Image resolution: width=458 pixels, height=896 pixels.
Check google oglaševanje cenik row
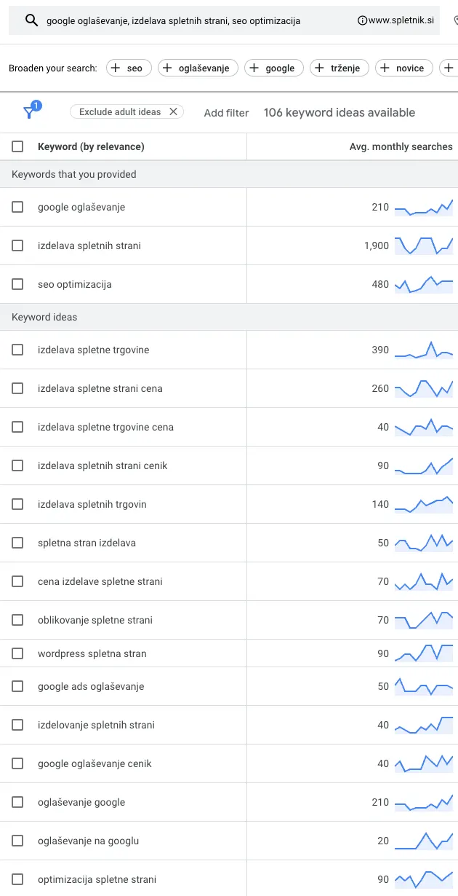[17, 763]
